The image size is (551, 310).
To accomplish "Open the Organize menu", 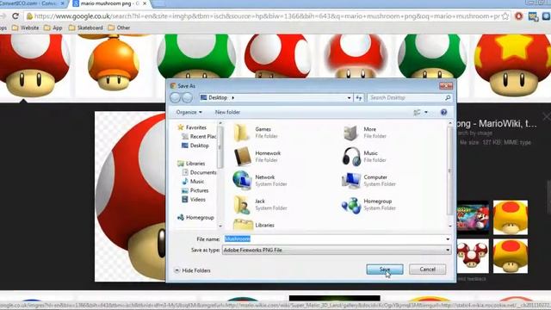I will [x=189, y=112].
